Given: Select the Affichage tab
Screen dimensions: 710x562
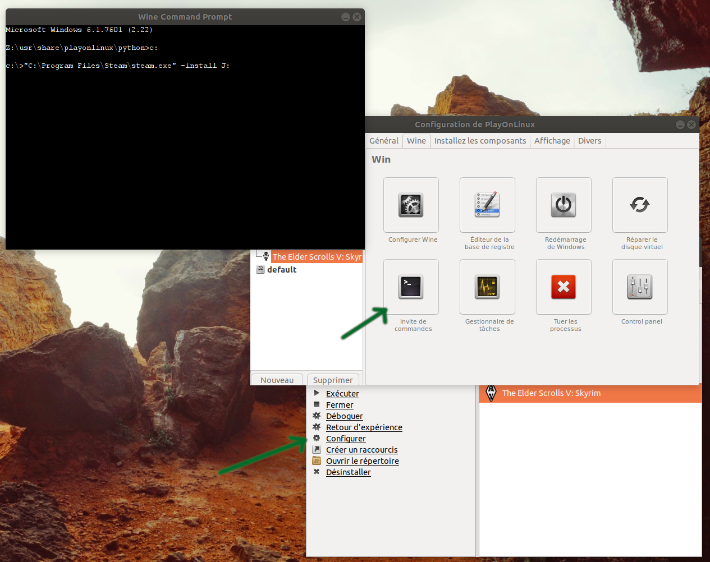Looking at the screenshot, I should [552, 141].
